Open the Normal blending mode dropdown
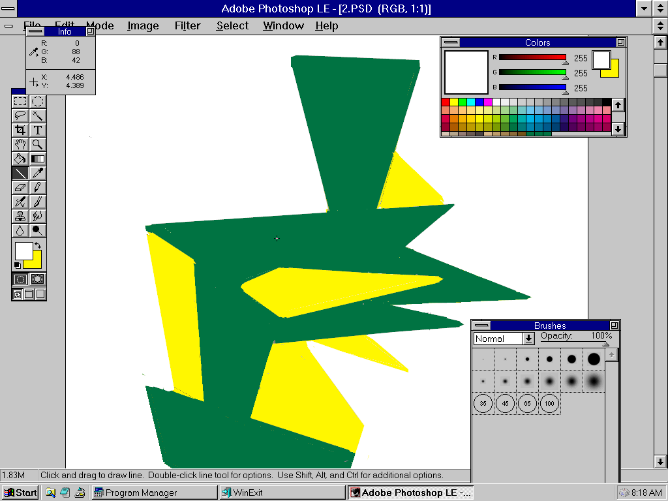Viewport: 668px width, 501px height. 530,338
